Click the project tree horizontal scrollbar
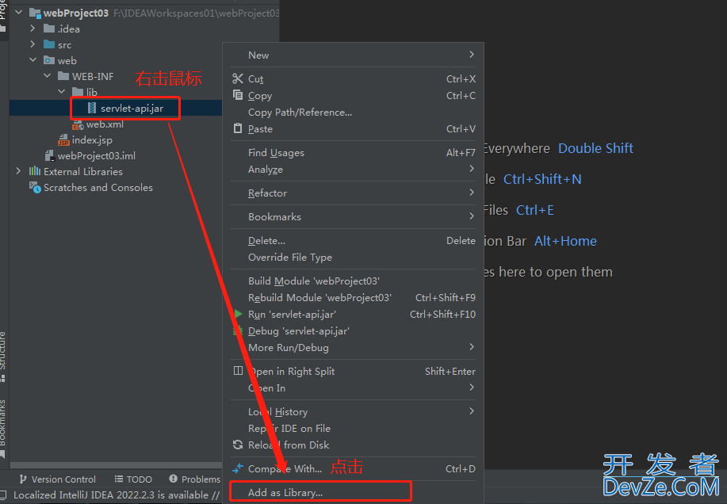Image resolution: width=727 pixels, height=504 pixels. point(116,465)
